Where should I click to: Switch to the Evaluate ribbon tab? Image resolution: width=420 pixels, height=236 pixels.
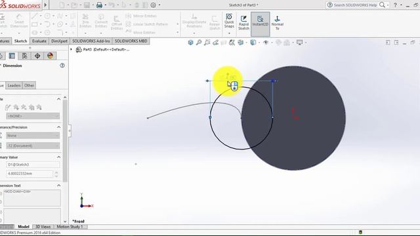39,41
